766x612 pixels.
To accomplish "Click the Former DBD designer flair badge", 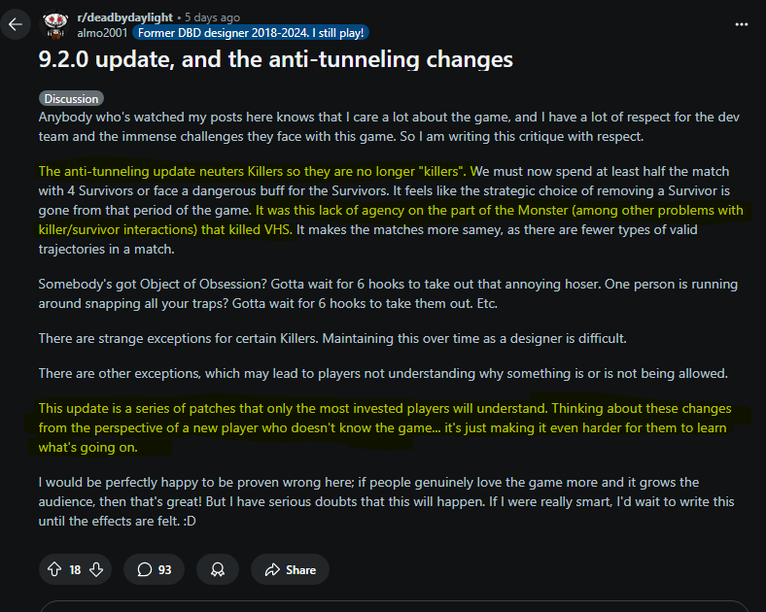I will pos(251,33).
